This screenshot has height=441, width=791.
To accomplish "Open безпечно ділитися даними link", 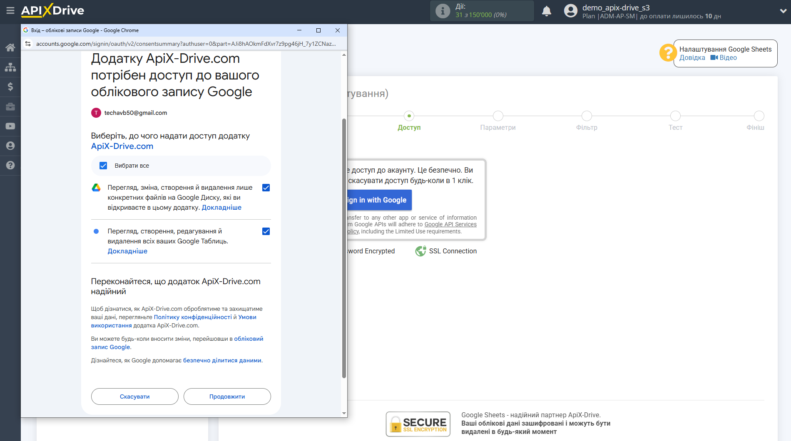I will coord(222,360).
